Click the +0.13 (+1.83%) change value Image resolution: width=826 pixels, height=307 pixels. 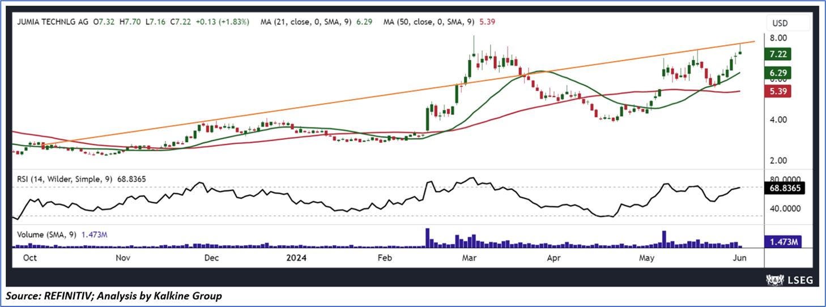(x=222, y=22)
